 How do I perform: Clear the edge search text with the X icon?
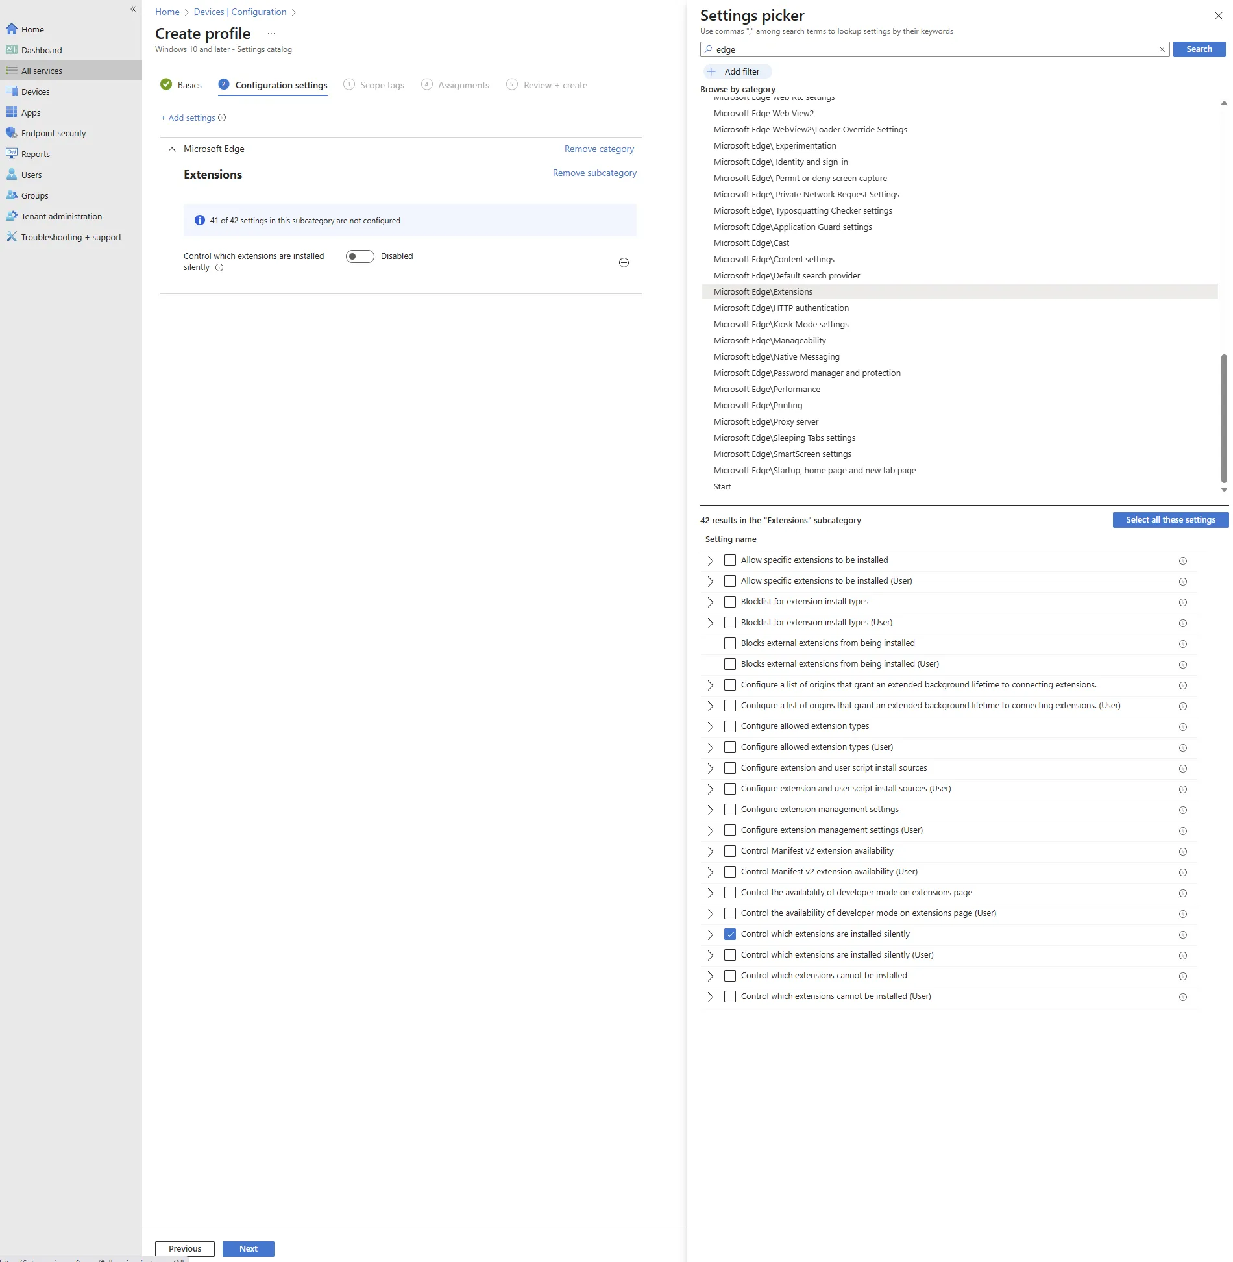point(1162,49)
